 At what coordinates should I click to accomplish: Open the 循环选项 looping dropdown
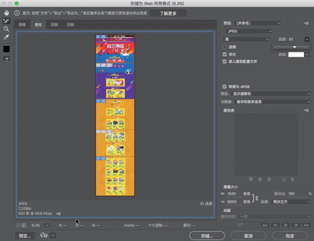[x=274, y=217]
